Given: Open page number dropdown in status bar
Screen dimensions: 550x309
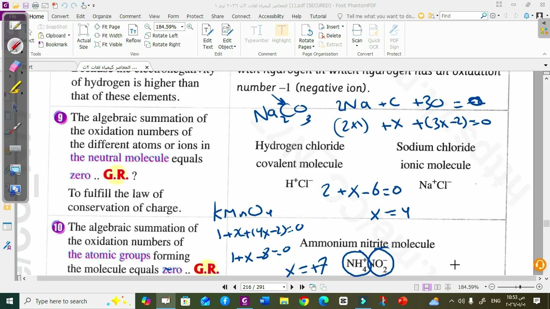Looking at the screenshot, I should tap(284, 287).
